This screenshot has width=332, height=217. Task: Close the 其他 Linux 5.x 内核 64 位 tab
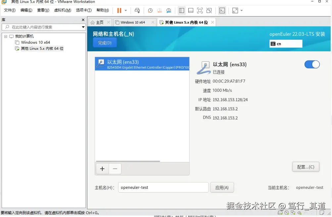[x=213, y=22]
